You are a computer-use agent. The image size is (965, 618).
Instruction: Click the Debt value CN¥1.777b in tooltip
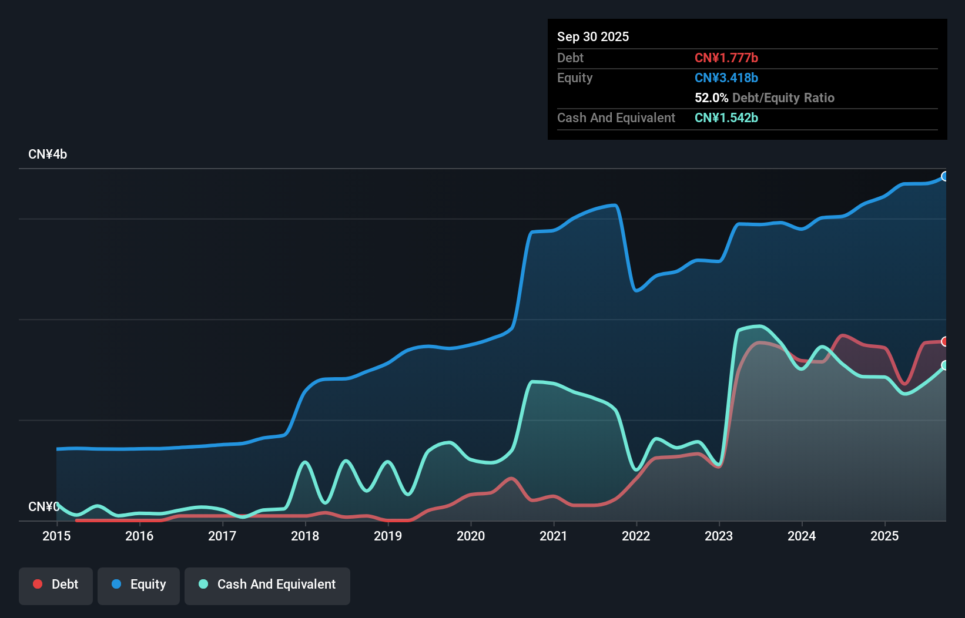(726, 58)
